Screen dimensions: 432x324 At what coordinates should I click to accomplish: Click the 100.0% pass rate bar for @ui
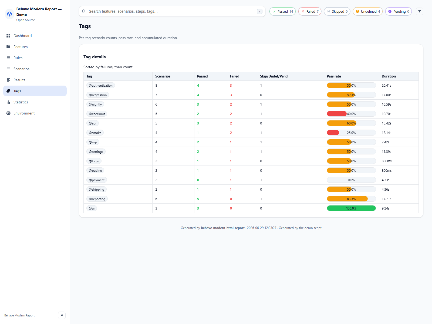click(x=351, y=208)
